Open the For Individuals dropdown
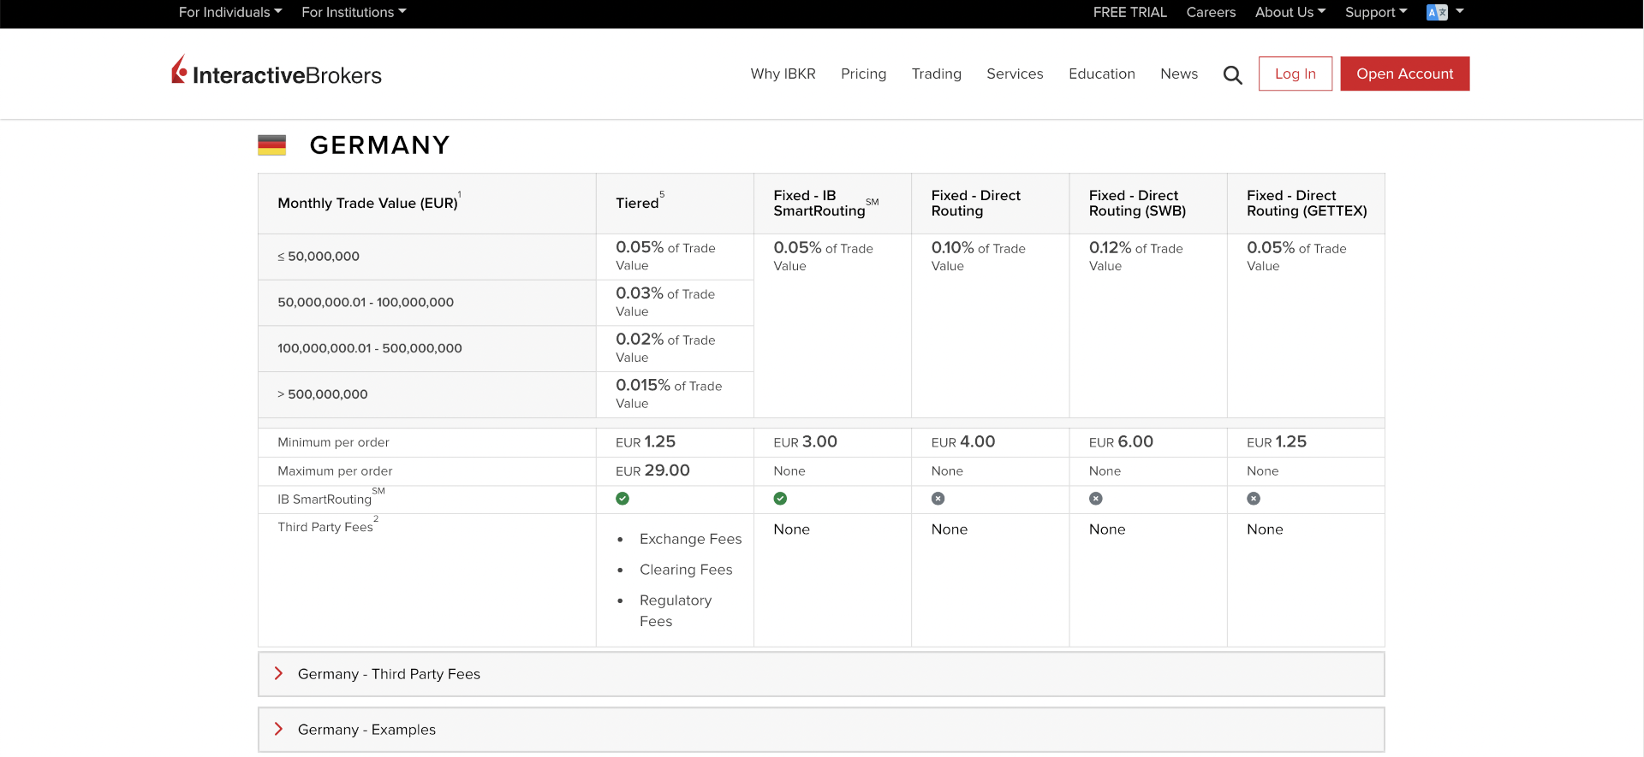This screenshot has height=757, width=1644. (229, 12)
